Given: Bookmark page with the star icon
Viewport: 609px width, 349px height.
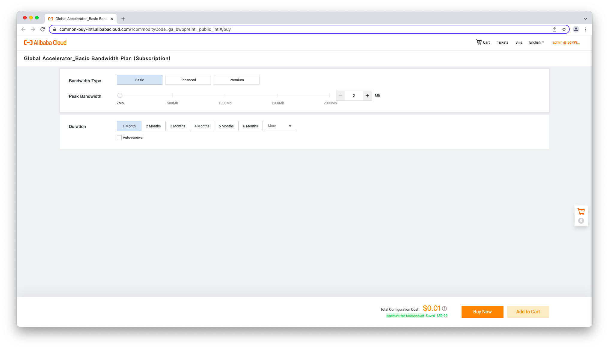Looking at the screenshot, I should tap(564, 29).
